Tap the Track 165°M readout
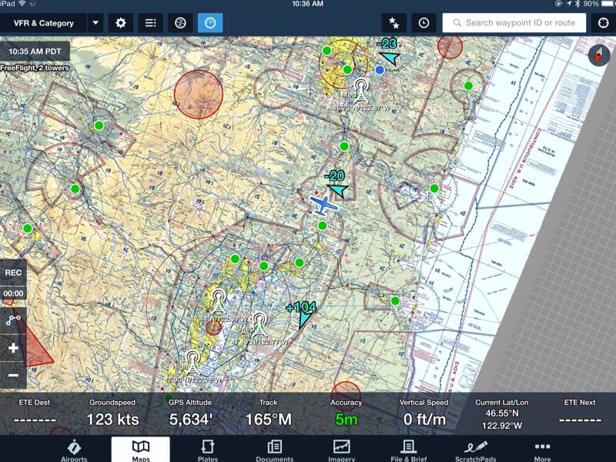Screen dimensions: 616x462 point(268,413)
